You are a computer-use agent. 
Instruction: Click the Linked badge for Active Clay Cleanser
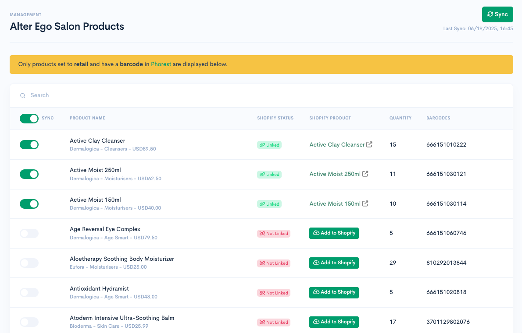click(x=269, y=145)
